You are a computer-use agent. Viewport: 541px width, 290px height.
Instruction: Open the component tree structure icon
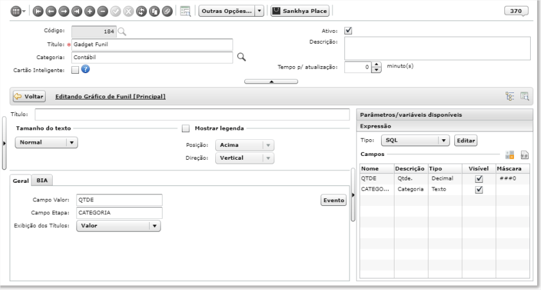point(510,96)
